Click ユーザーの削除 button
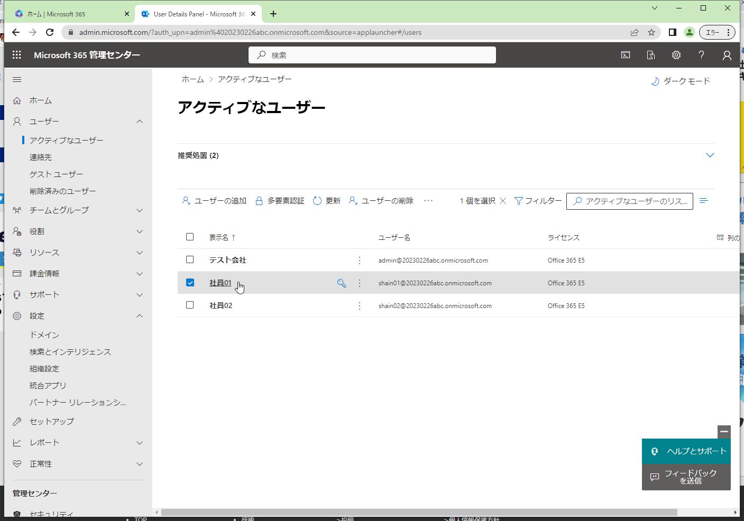 coord(381,201)
